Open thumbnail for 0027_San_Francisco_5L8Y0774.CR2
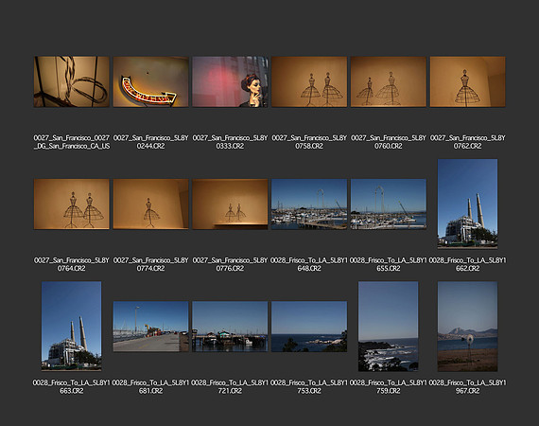Viewport: 539px width, 426px height. 151,204
